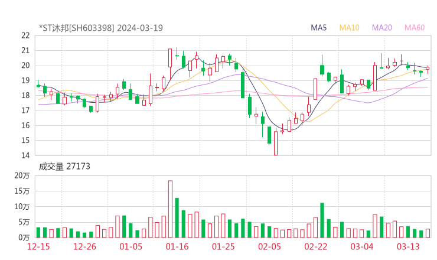Click the MA10 legend label

(349, 28)
